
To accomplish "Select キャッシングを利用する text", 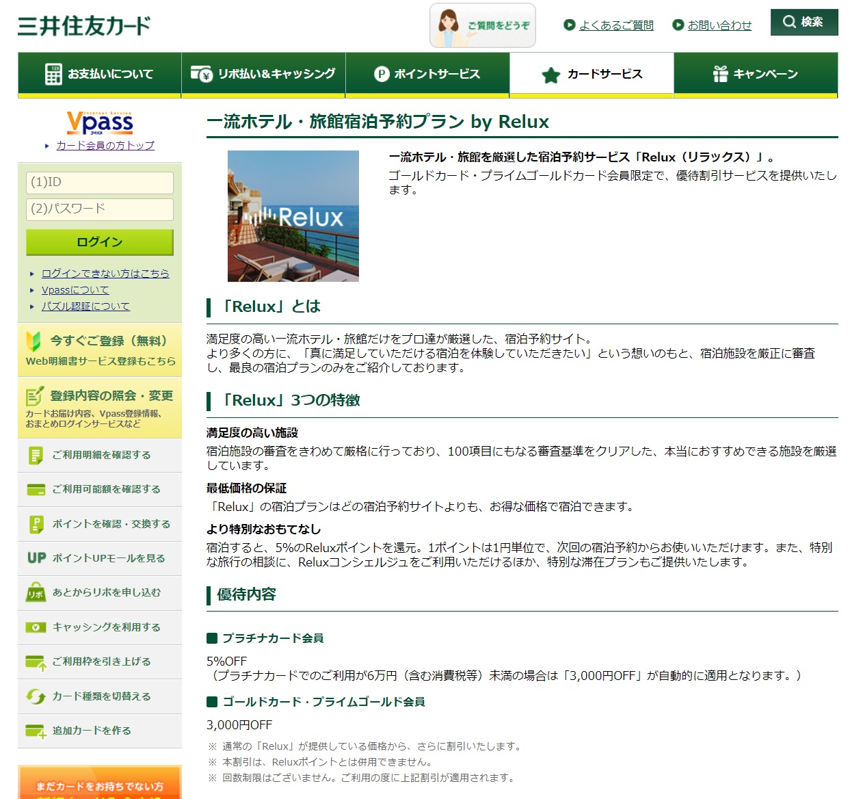I will point(107,627).
